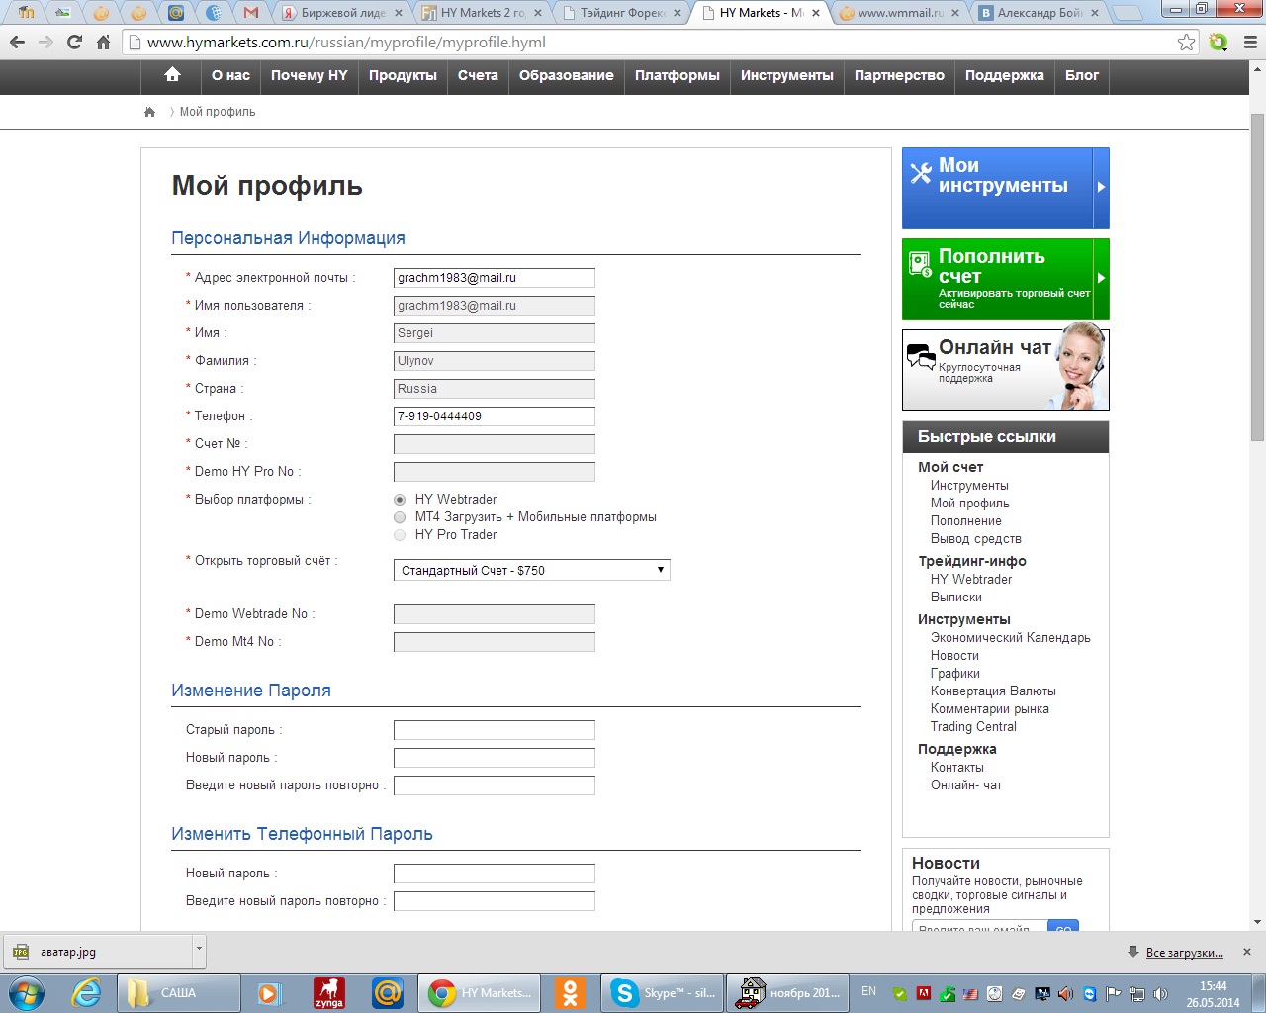Click browser forward arrow

tap(45, 43)
